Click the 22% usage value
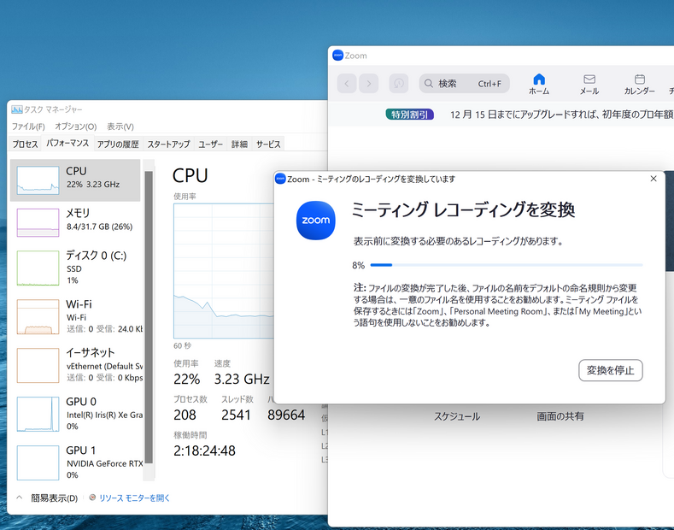This screenshot has height=530, width=674. (186, 379)
